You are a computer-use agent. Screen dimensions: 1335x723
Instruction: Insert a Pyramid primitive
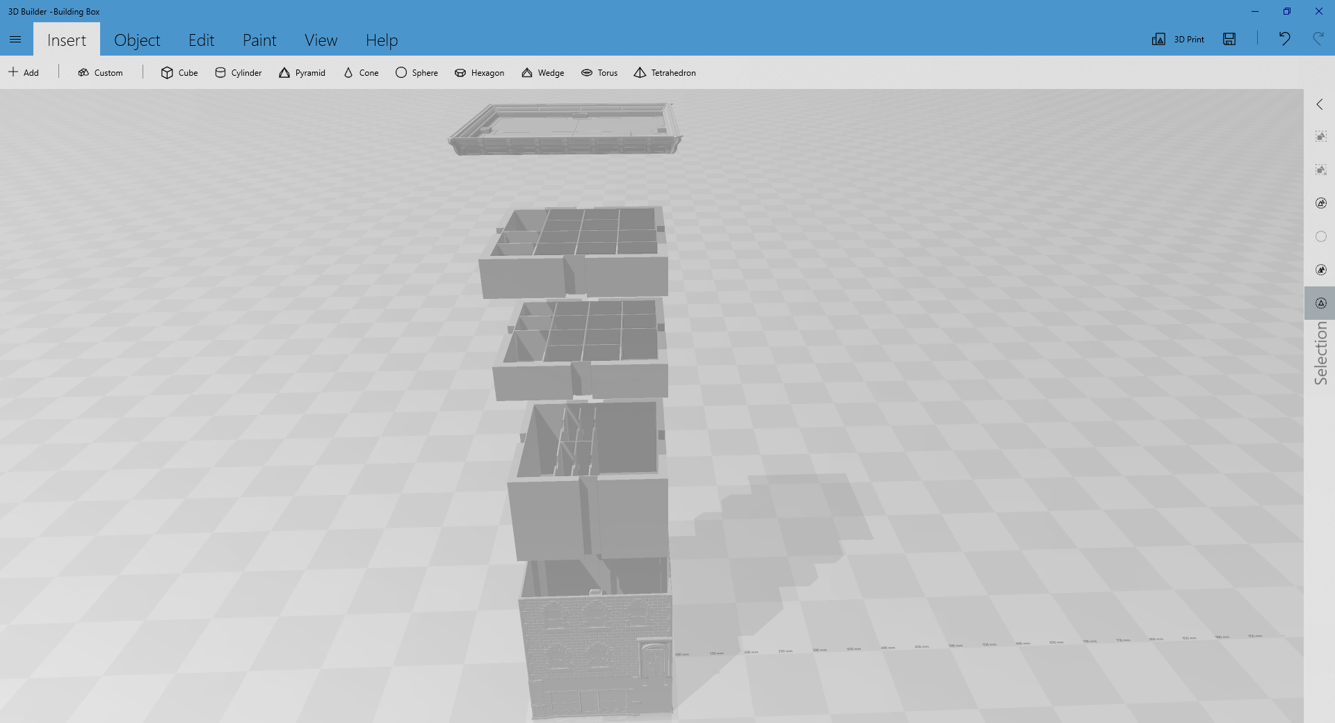click(x=302, y=72)
